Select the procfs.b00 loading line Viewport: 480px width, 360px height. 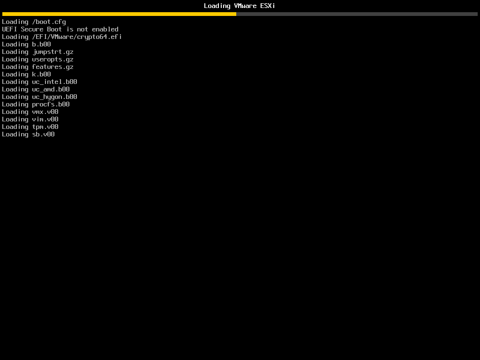(36, 104)
